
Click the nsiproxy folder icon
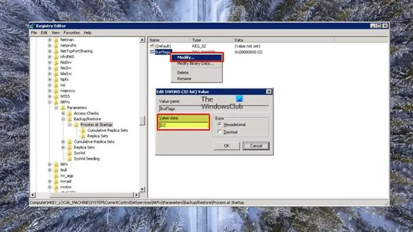pyautogui.click(x=56, y=91)
